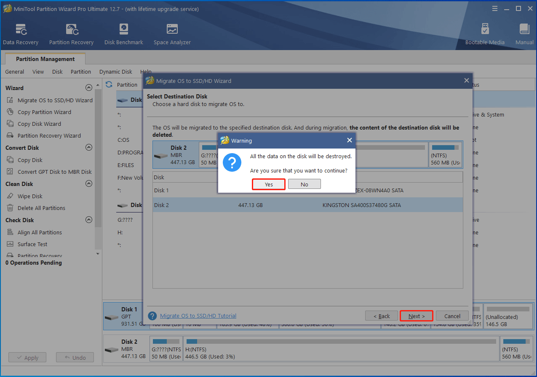Click the Partition column header
This screenshot has height=377, width=537.
tap(127, 85)
